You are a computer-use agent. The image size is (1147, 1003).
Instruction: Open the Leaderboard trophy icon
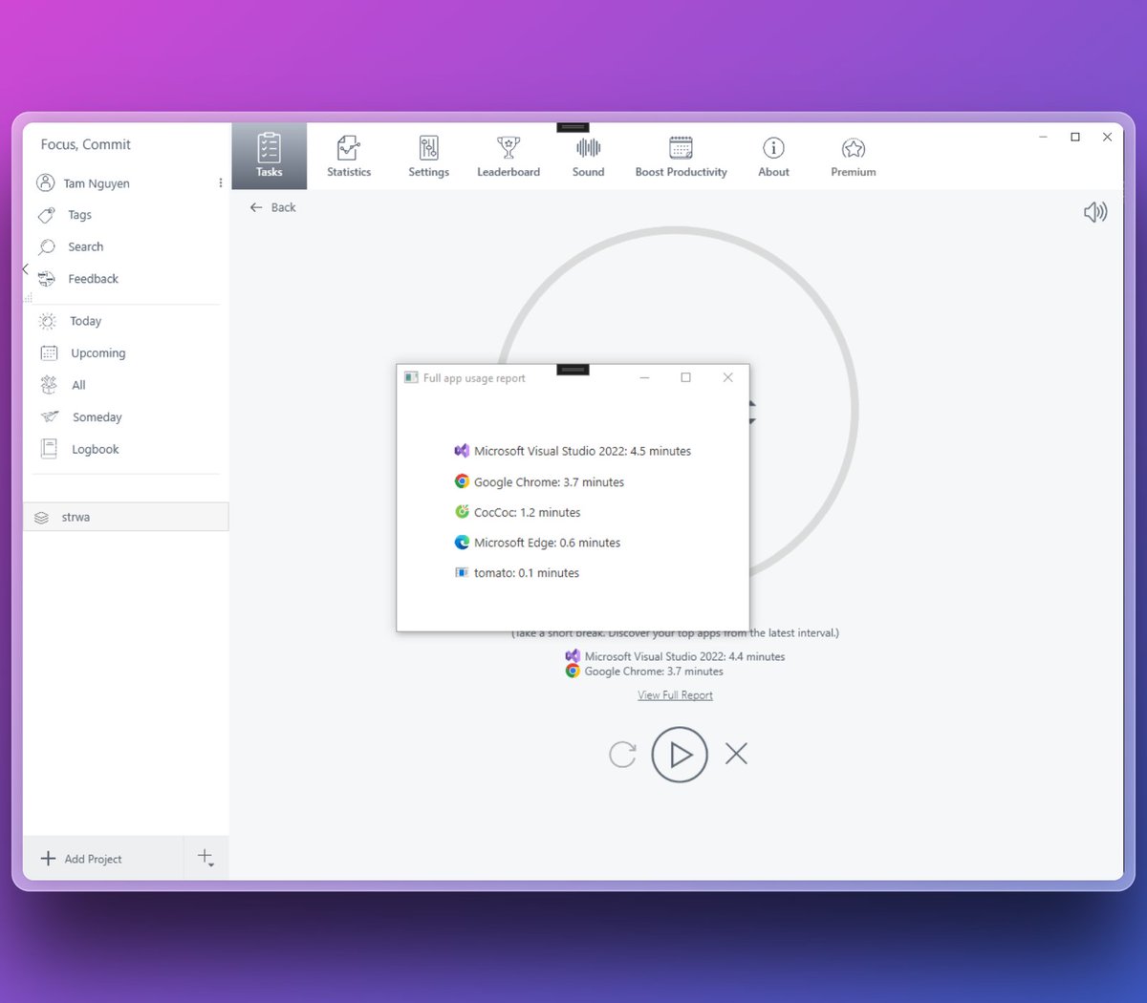[x=508, y=156]
